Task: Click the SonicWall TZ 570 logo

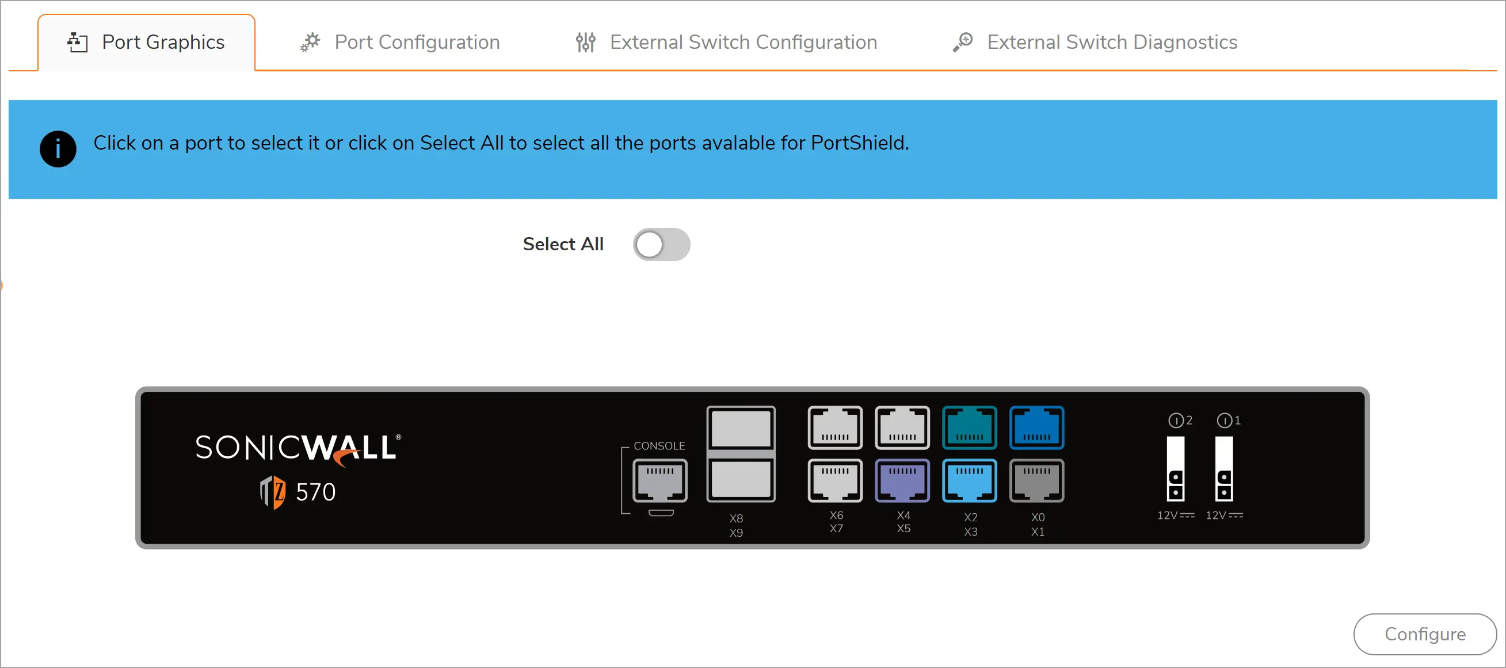Action: click(x=298, y=469)
